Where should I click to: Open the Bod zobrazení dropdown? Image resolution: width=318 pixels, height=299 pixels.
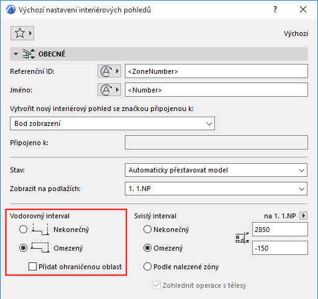(x=112, y=123)
